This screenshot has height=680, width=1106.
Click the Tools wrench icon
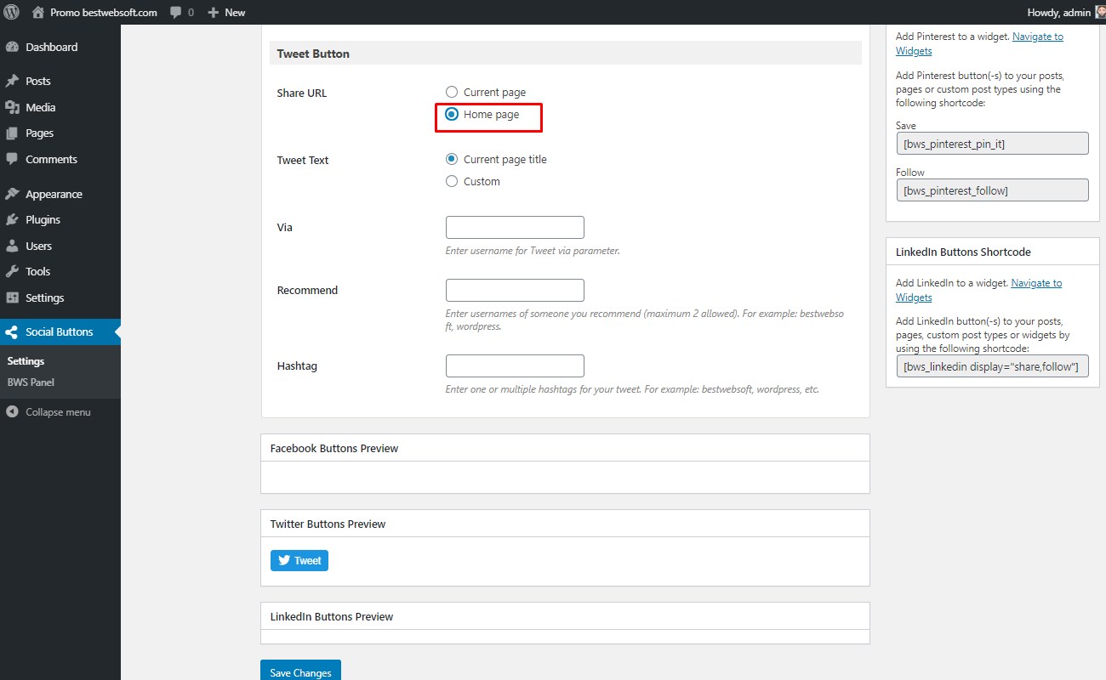(12, 271)
